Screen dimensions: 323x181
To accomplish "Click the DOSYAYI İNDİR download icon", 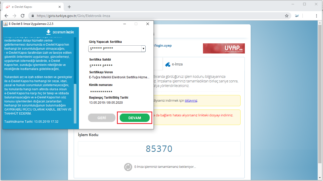I will [x=48, y=32].
